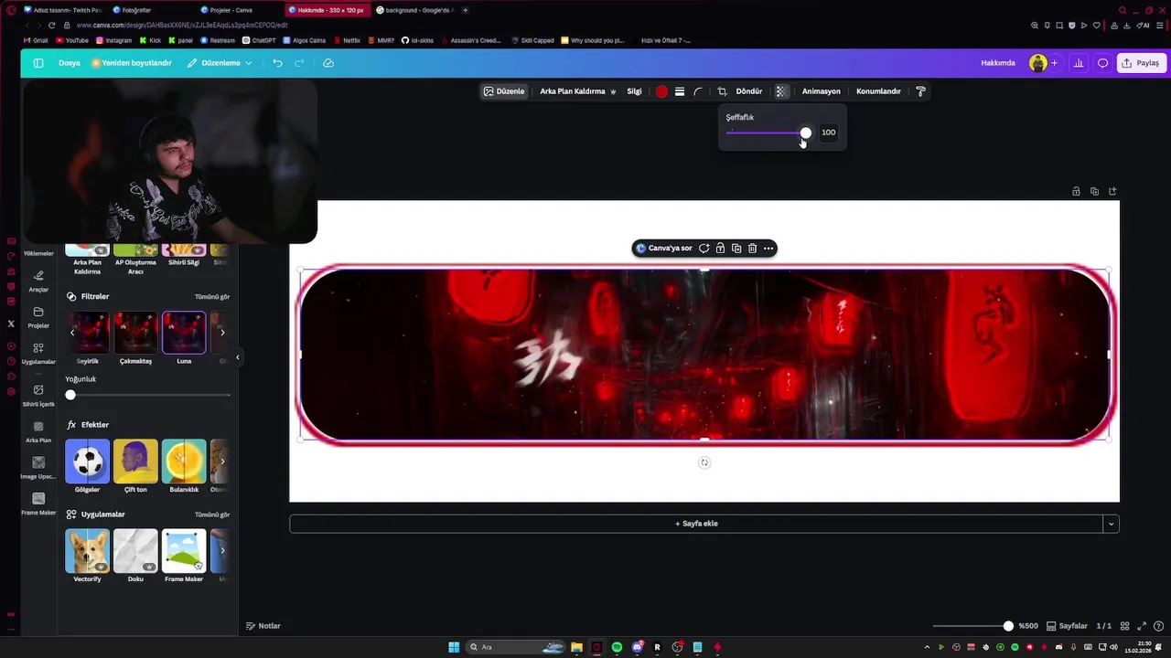Click the copy style paint roller icon
This screenshot has height=658, width=1171.
point(920,91)
